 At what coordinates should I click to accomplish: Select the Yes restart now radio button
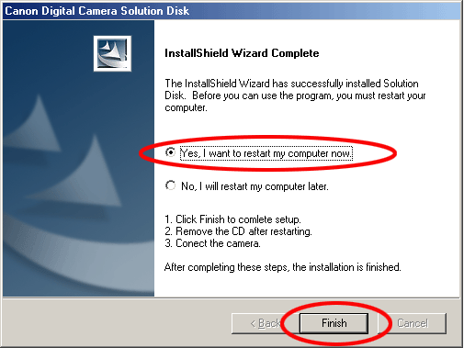click(170, 152)
